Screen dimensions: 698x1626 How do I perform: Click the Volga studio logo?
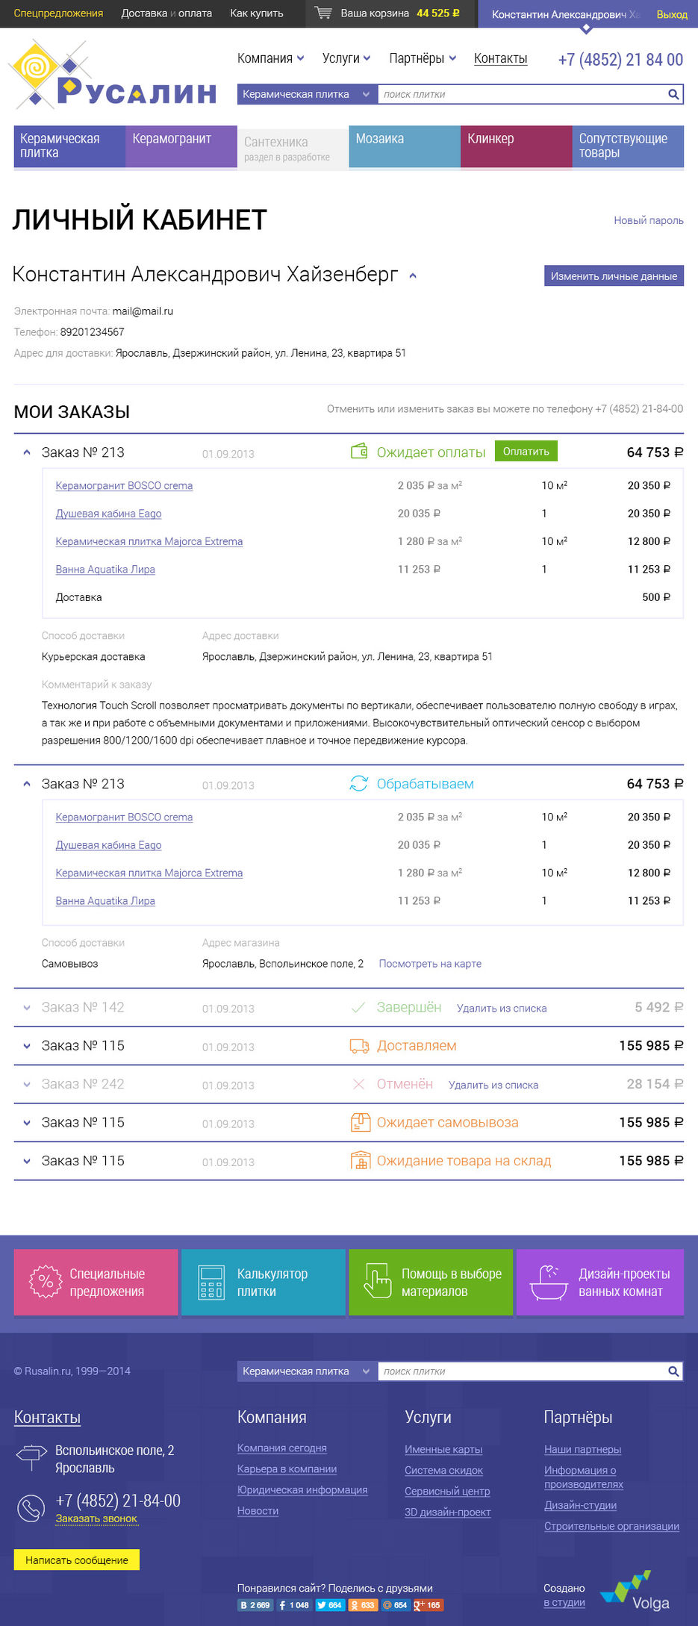635,1592
